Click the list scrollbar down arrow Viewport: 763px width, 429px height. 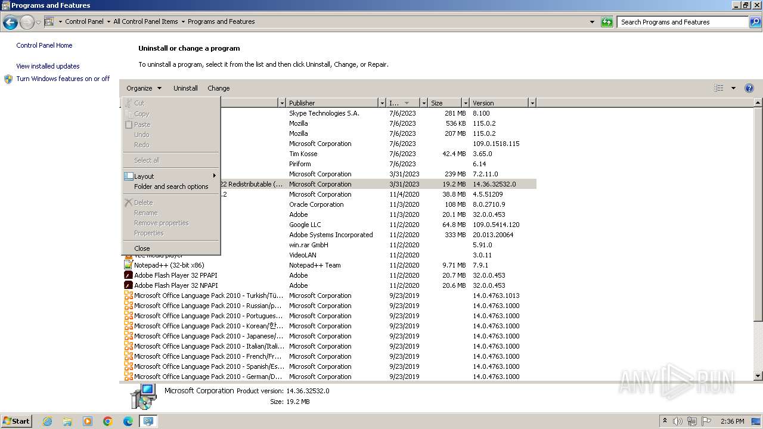point(758,376)
